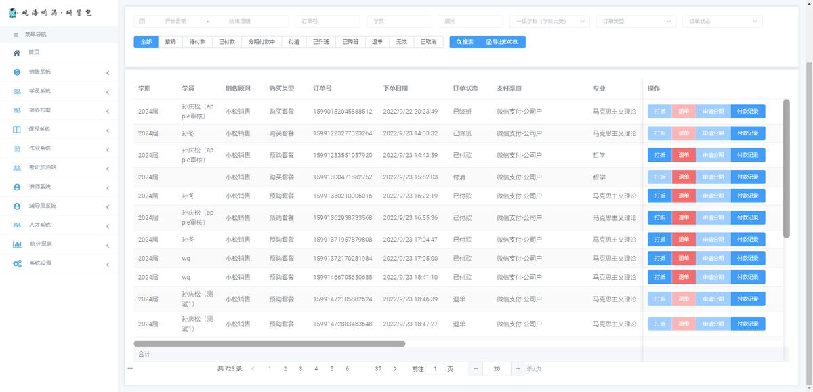
Task: Select the 待付款 status tab
Action: tap(197, 42)
